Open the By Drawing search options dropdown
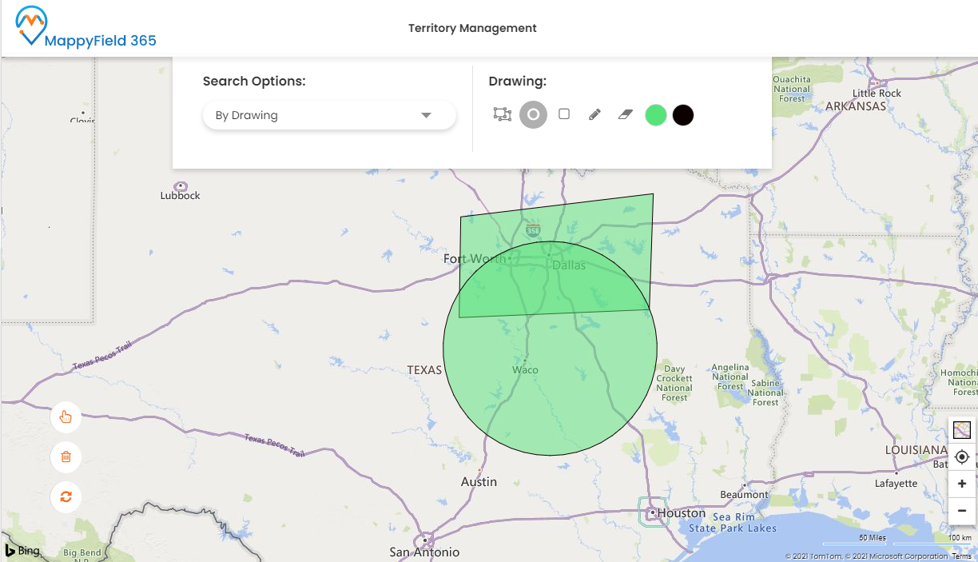Screen dimensions: 978x562 point(329,115)
